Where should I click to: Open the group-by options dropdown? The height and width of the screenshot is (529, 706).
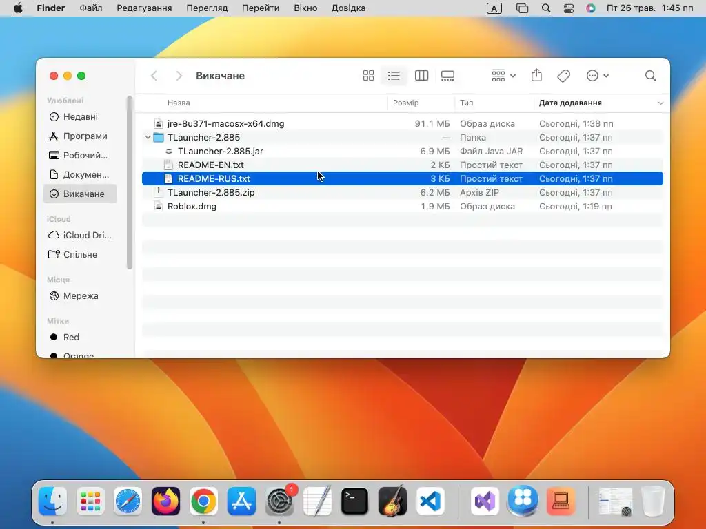(x=503, y=76)
